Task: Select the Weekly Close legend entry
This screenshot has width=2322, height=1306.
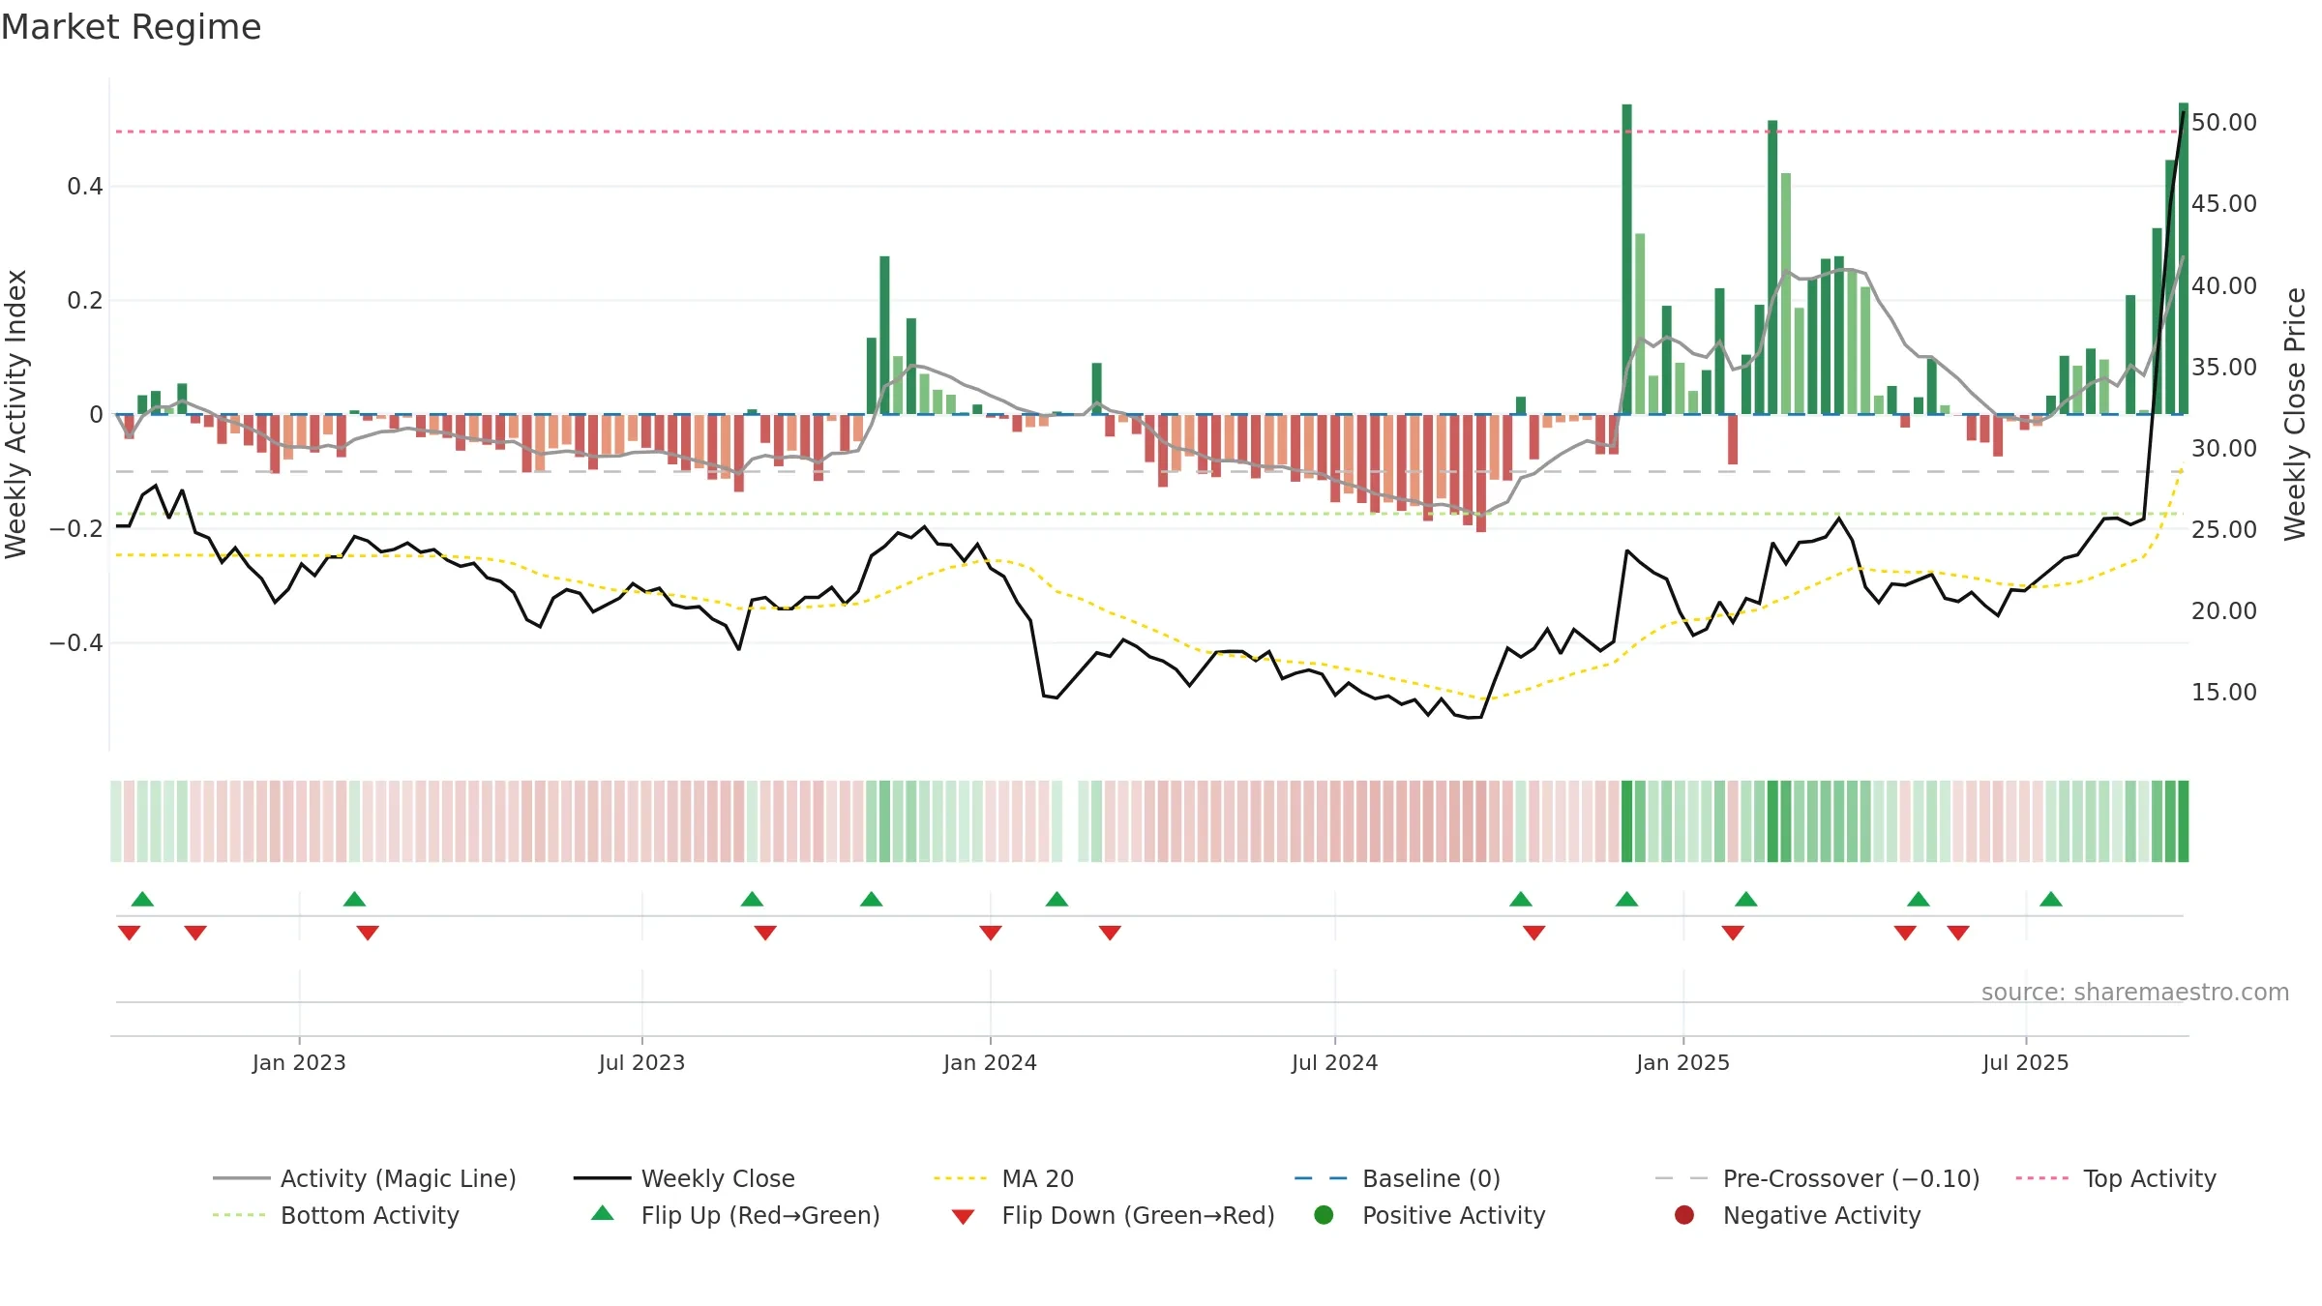Action: (684, 1178)
